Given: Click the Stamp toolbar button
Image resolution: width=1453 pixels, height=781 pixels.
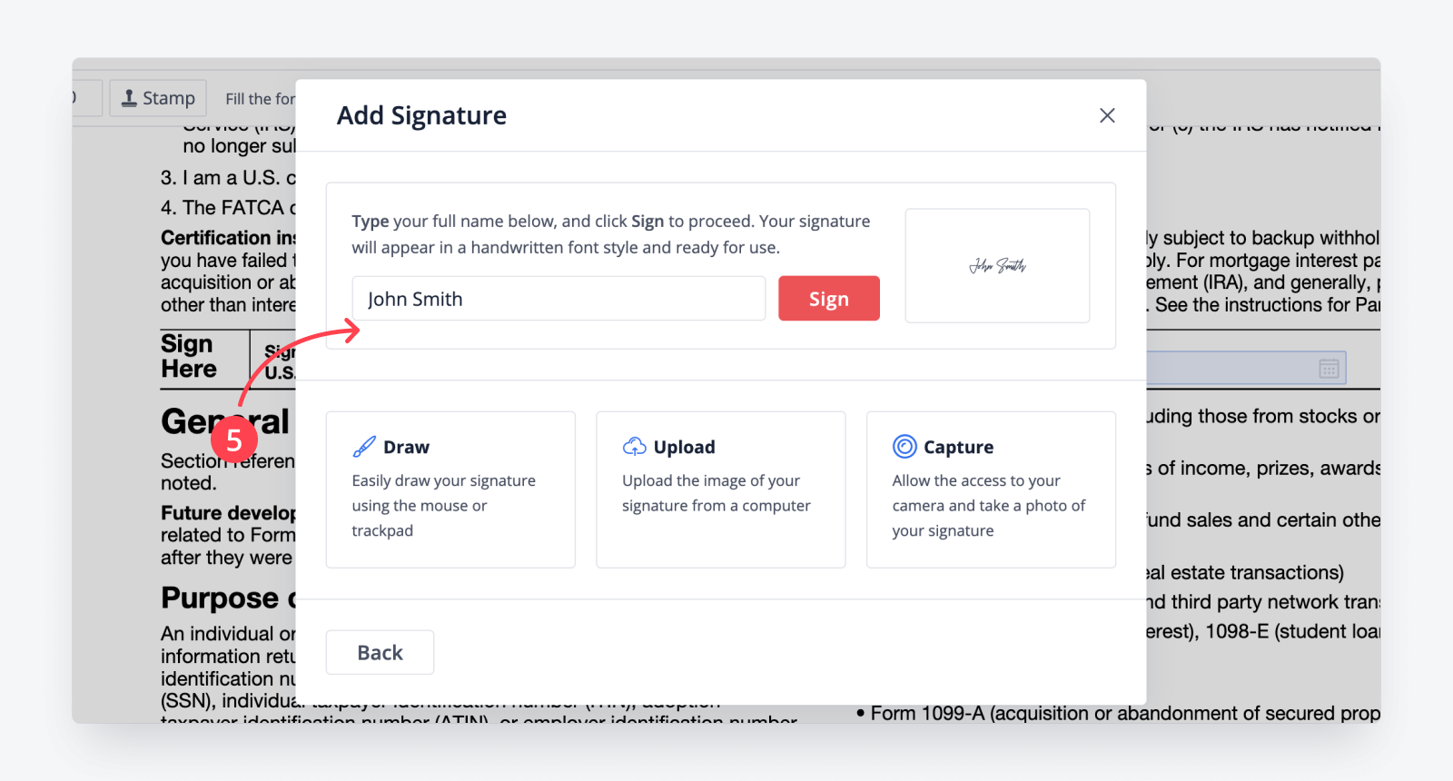Looking at the screenshot, I should [158, 97].
